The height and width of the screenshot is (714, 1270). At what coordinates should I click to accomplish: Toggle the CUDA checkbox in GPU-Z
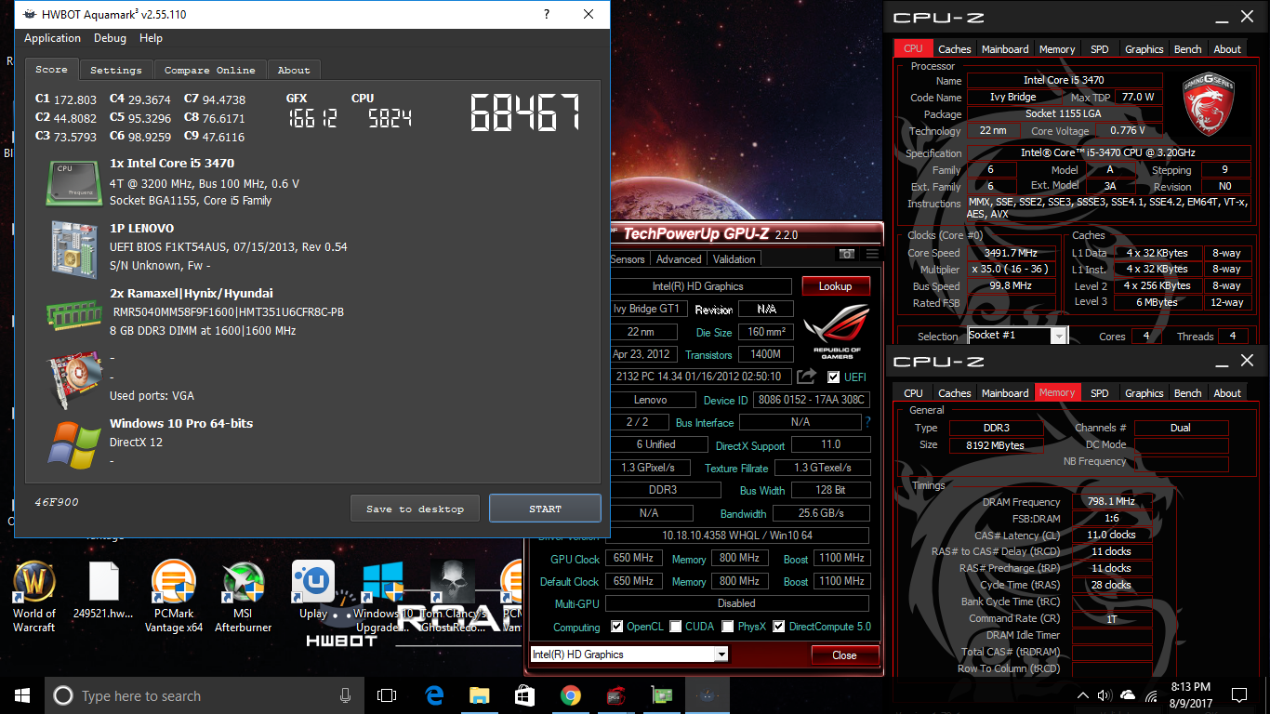coord(676,627)
